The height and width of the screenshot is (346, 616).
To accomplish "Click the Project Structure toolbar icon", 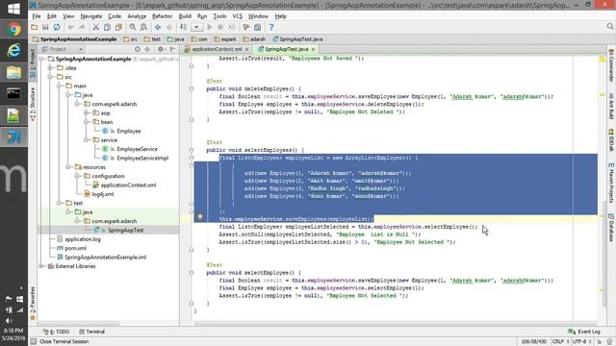I will [x=257, y=27].
